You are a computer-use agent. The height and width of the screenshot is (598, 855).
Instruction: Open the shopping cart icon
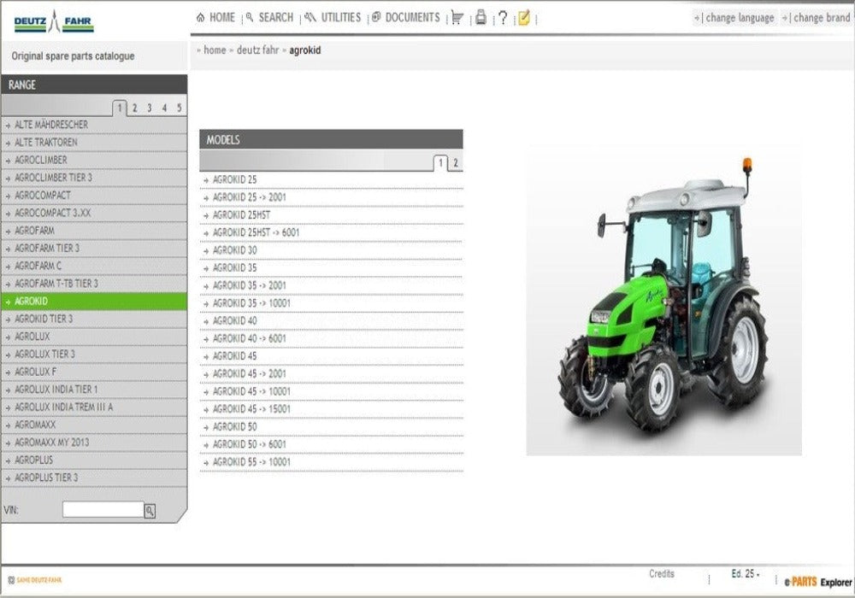(457, 17)
